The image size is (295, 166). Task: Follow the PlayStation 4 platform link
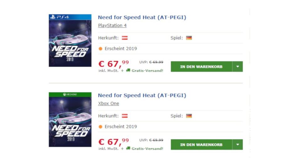click(112, 26)
